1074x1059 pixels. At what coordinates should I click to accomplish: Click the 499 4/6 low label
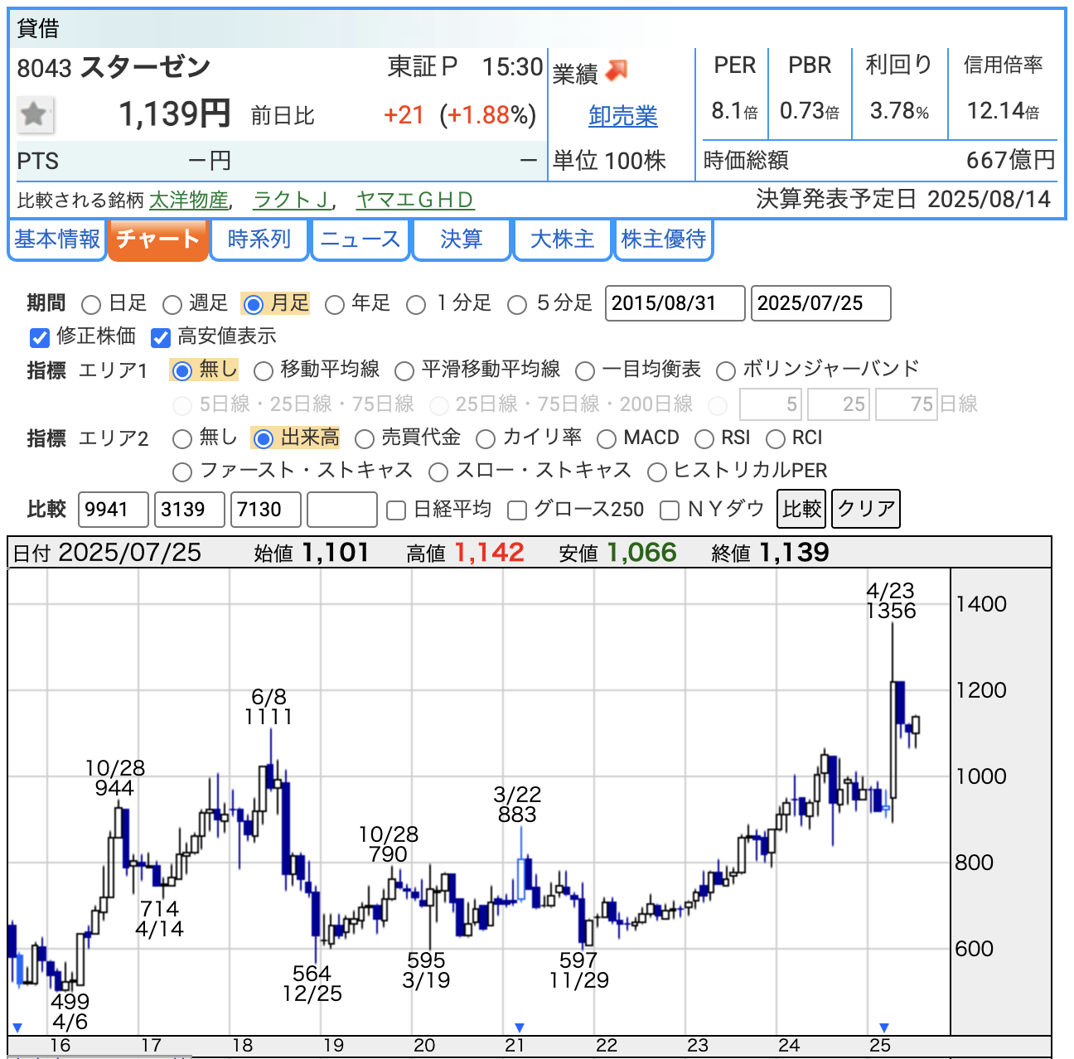pyautogui.click(x=70, y=1012)
